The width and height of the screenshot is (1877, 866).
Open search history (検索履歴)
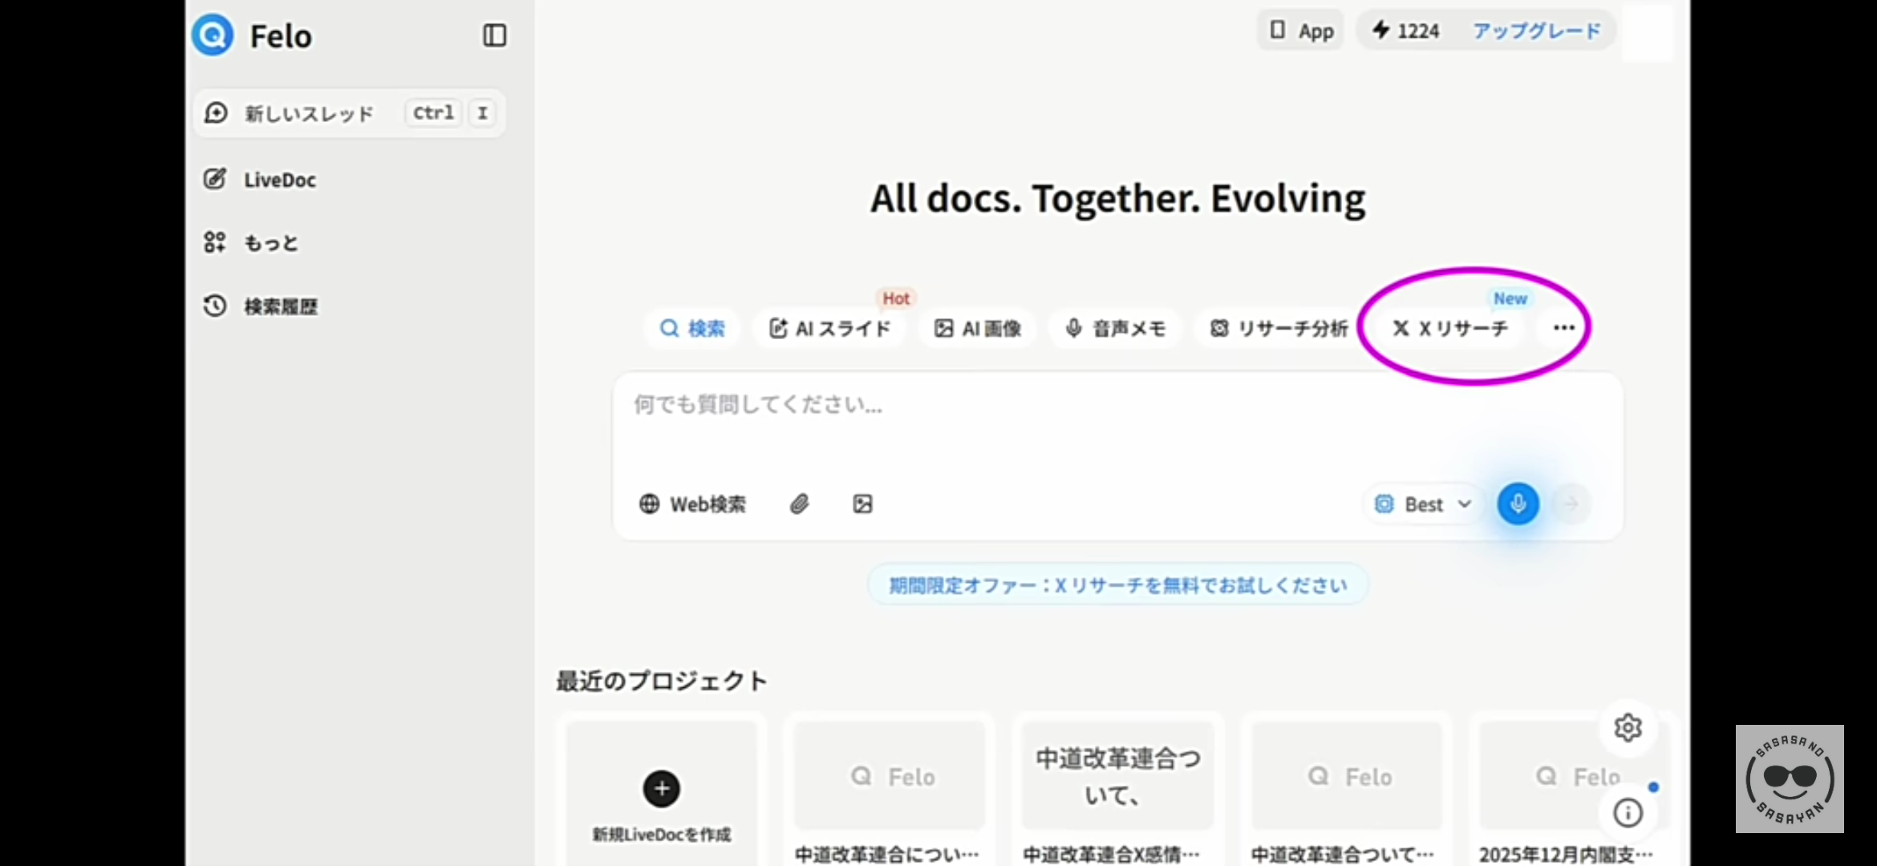pyautogui.click(x=280, y=306)
